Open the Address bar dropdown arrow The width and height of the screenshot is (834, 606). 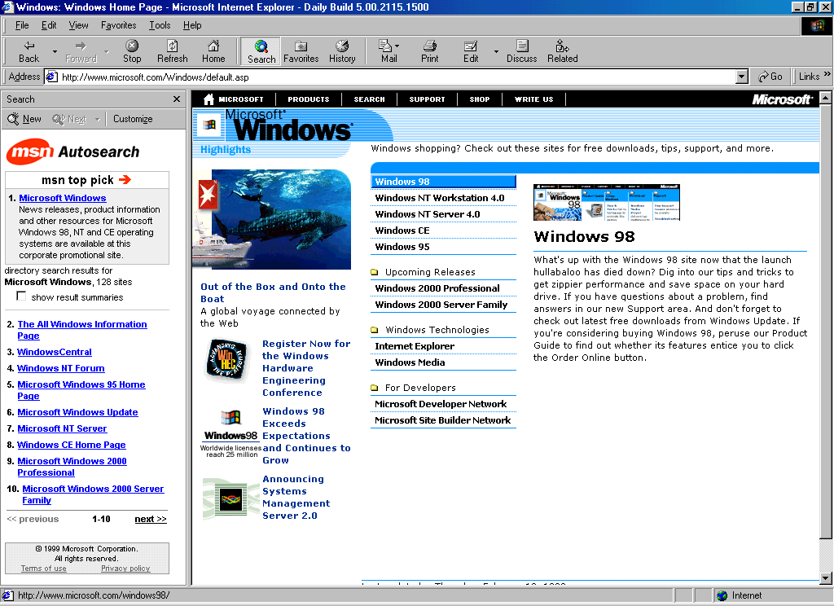pos(742,77)
